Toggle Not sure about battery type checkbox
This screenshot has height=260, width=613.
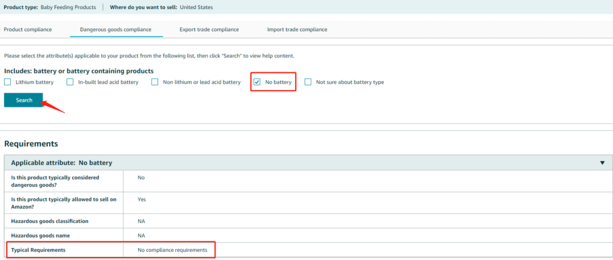pos(308,82)
